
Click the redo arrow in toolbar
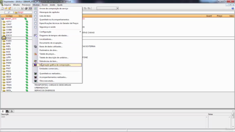tap(18, 8)
